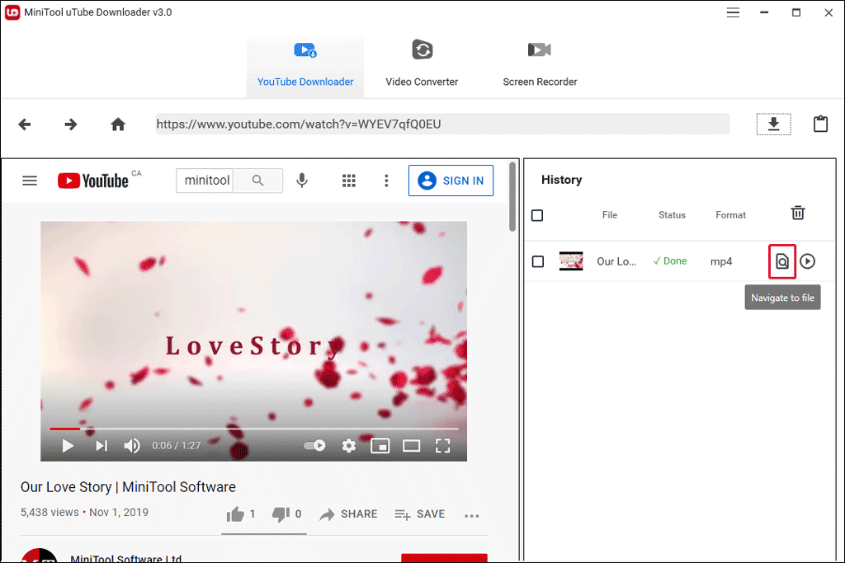Click the Our Lo... video thumbnail
This screenshot has width=845, height=563.
571,261
